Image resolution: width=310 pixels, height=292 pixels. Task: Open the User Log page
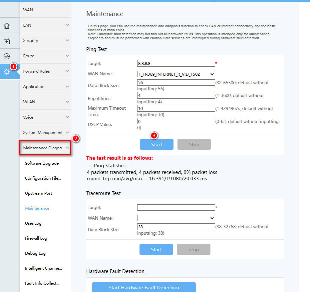[33, 223]
